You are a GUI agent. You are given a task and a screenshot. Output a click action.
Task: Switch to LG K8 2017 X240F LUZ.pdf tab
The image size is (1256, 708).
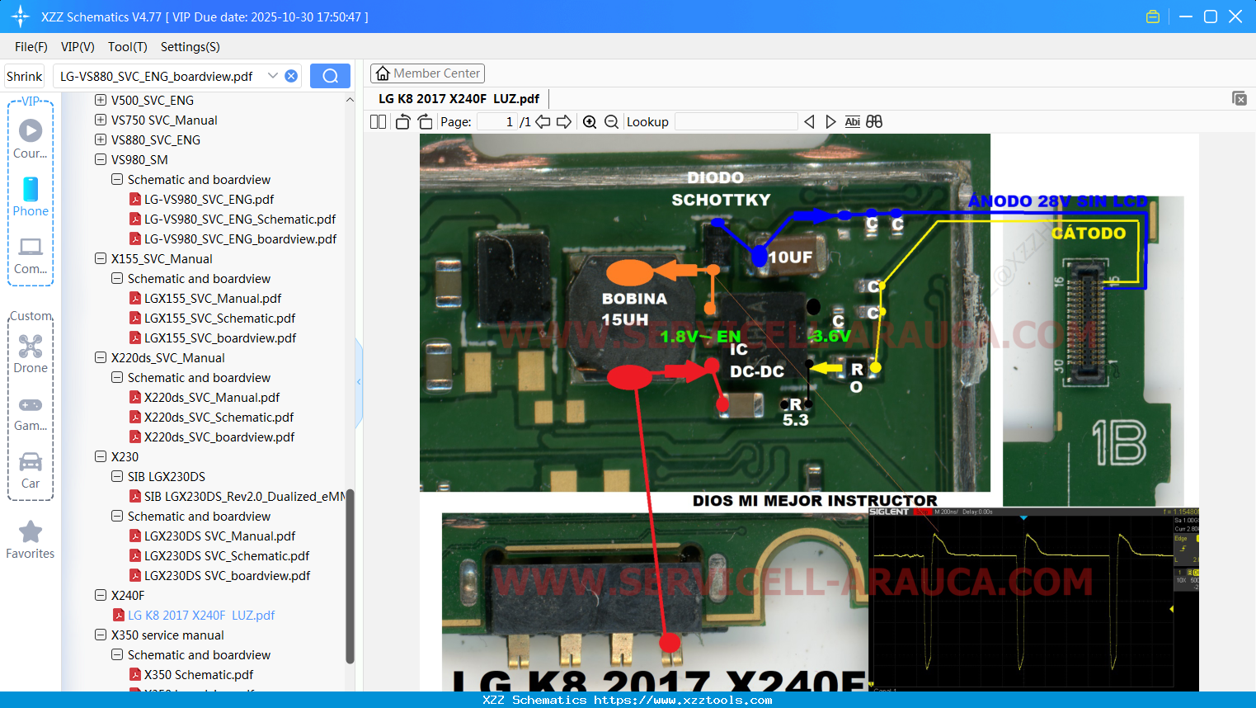coord(459,99)
